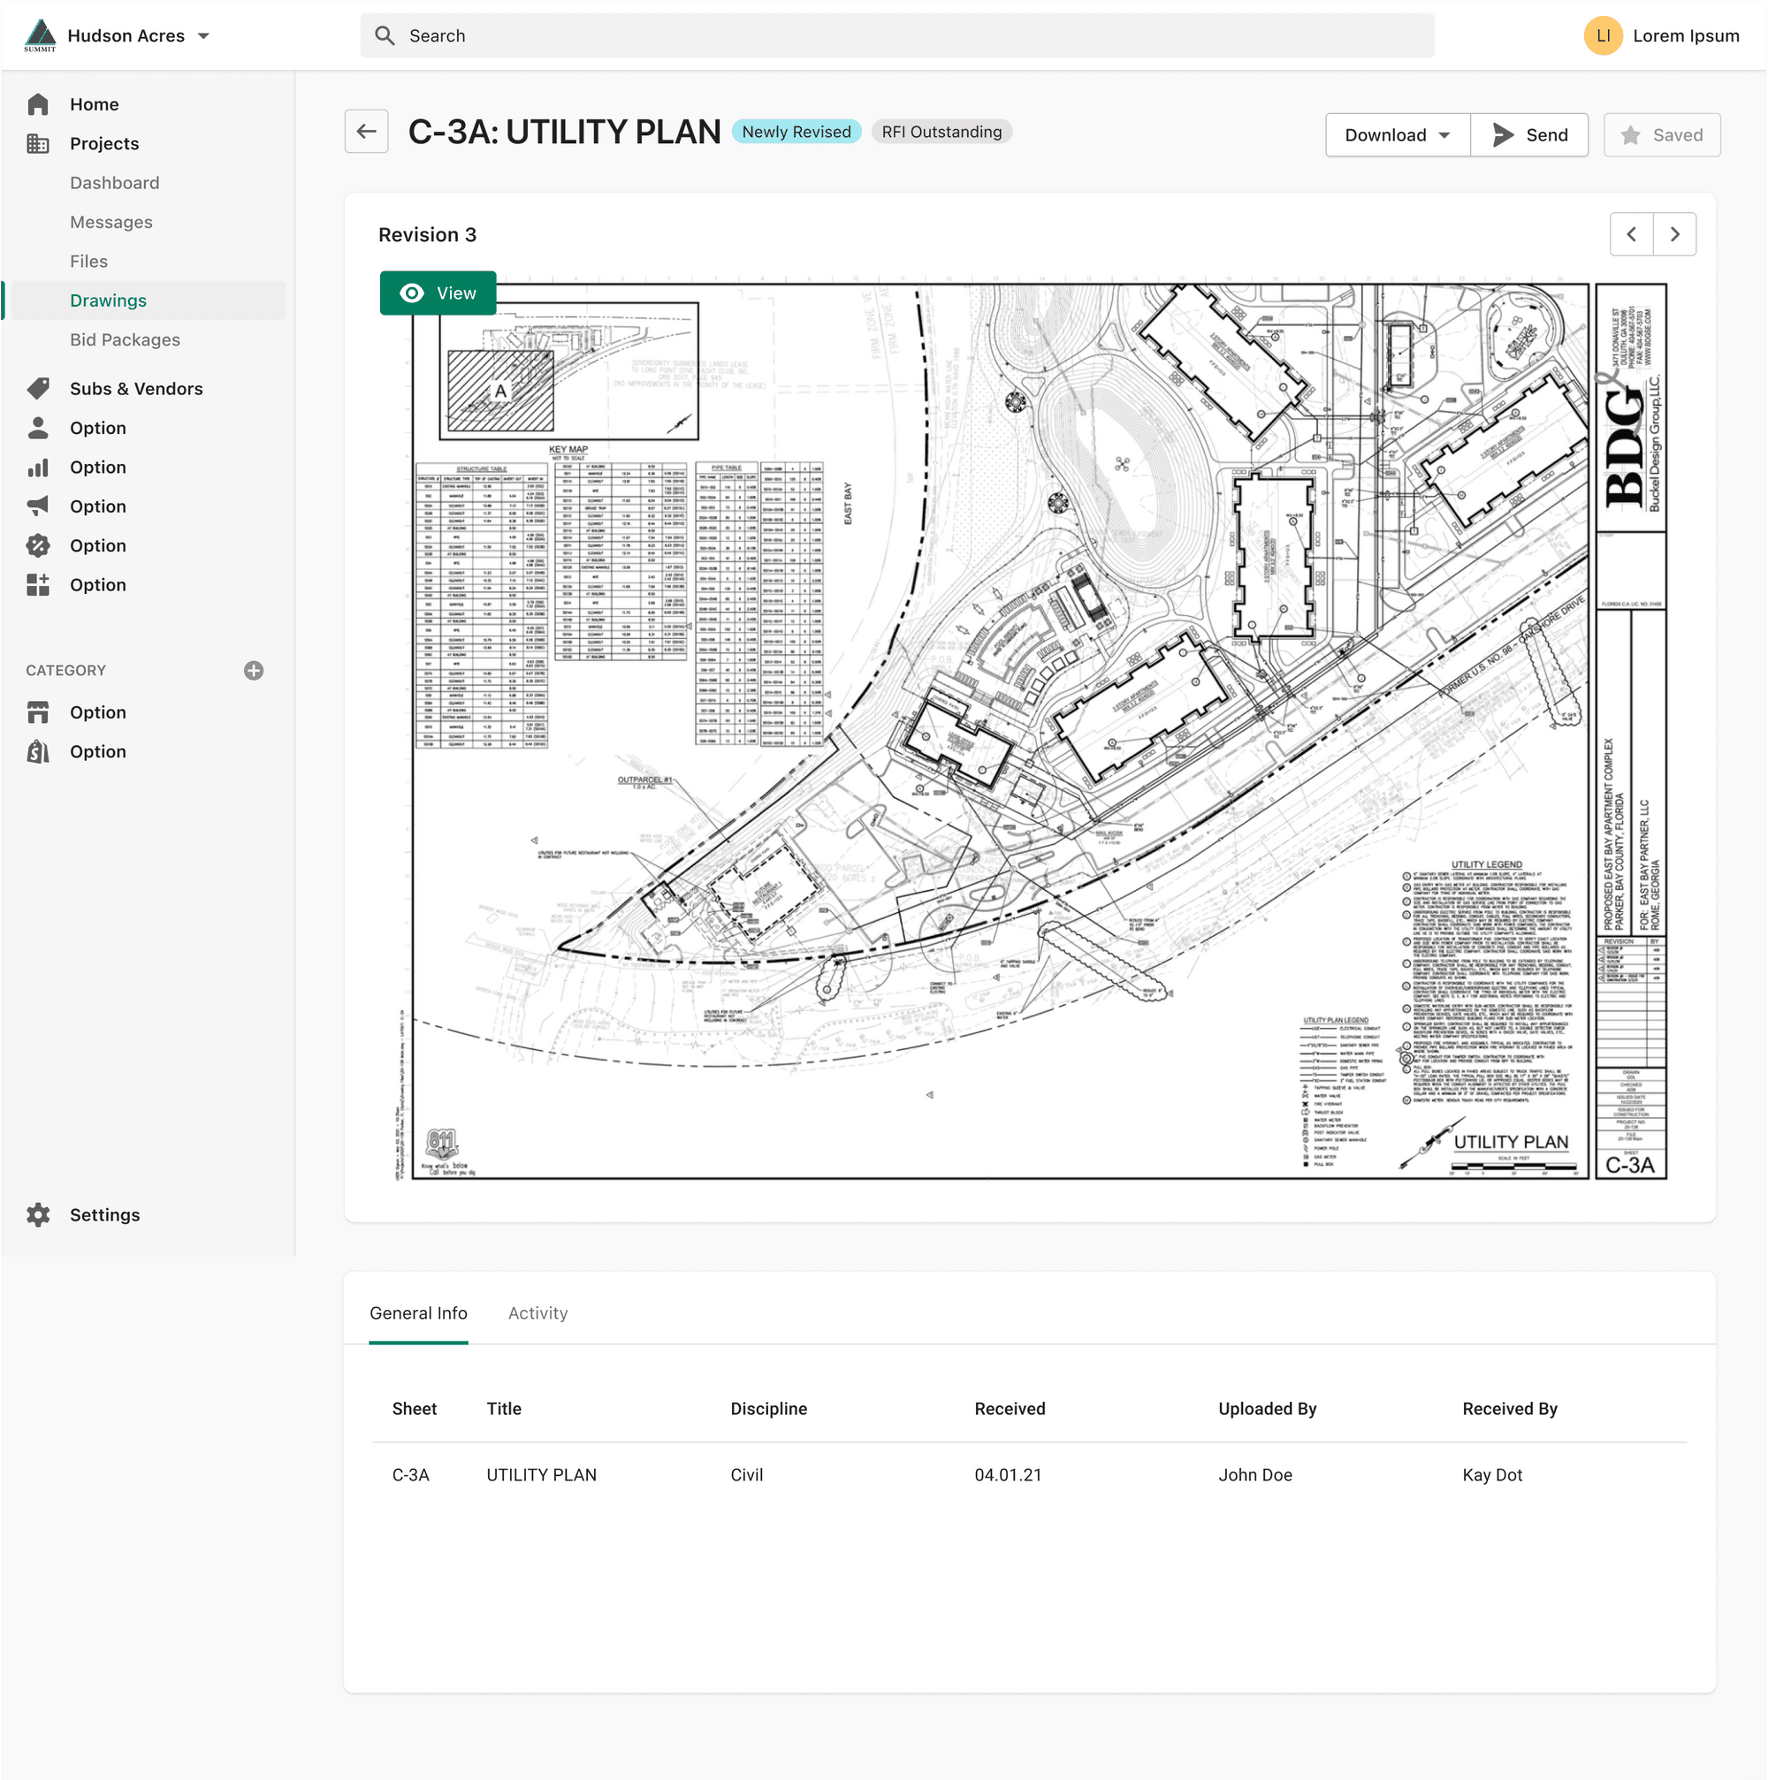Screen dimensions: 1768x1780
Task: Click the Send button
Action: [1528, 135]
